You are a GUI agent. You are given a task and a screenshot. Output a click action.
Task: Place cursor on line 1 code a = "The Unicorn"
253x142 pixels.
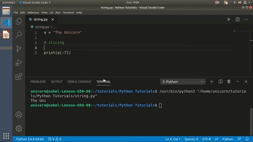(63, 32)
